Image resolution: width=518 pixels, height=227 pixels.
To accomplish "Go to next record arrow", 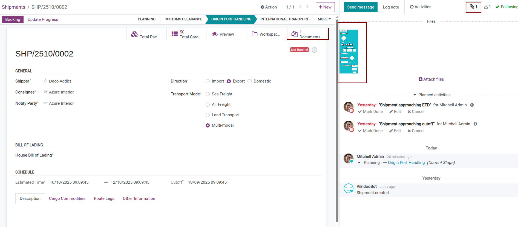I will tap(307, 7).
